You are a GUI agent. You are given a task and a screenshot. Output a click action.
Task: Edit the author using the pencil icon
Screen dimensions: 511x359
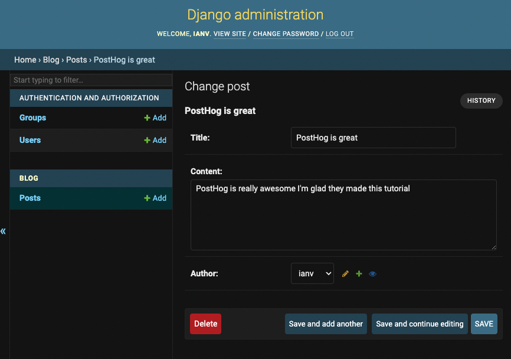tap(345, 273)
